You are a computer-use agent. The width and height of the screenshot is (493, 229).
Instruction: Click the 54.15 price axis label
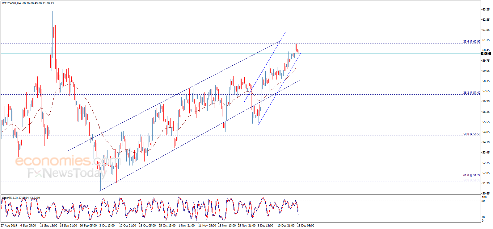point(486,142)
